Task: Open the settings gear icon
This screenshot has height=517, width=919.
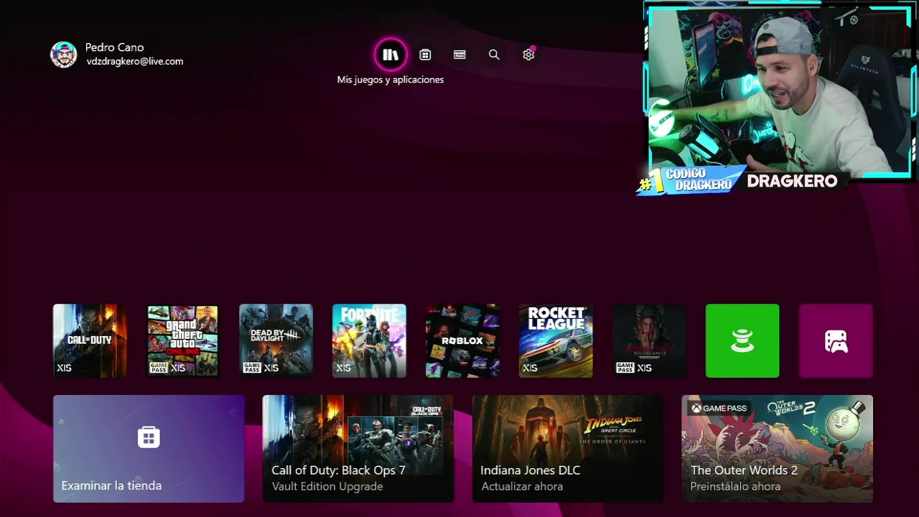Action: pyautogui.click(x=528, y=55)
